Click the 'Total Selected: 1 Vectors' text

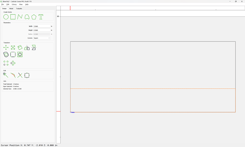tap(11, 84)
